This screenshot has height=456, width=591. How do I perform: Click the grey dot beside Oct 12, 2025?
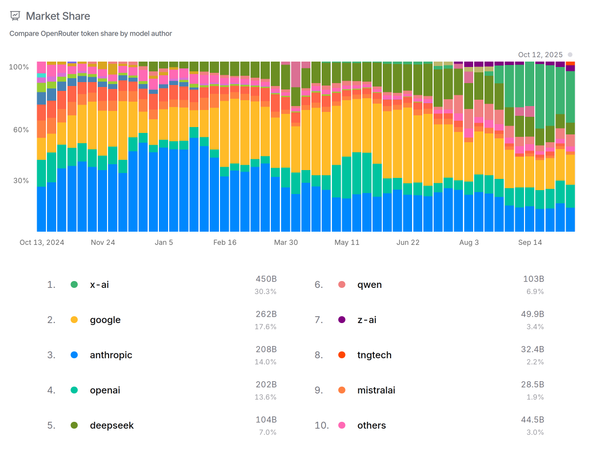tap(569, 55)
